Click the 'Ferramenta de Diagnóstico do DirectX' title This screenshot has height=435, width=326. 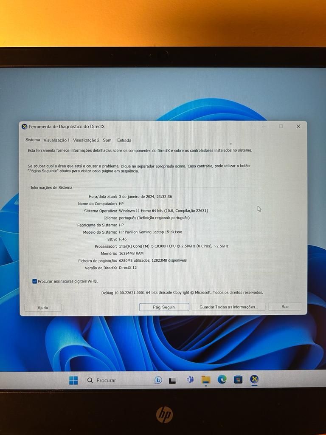click(67, 127)
